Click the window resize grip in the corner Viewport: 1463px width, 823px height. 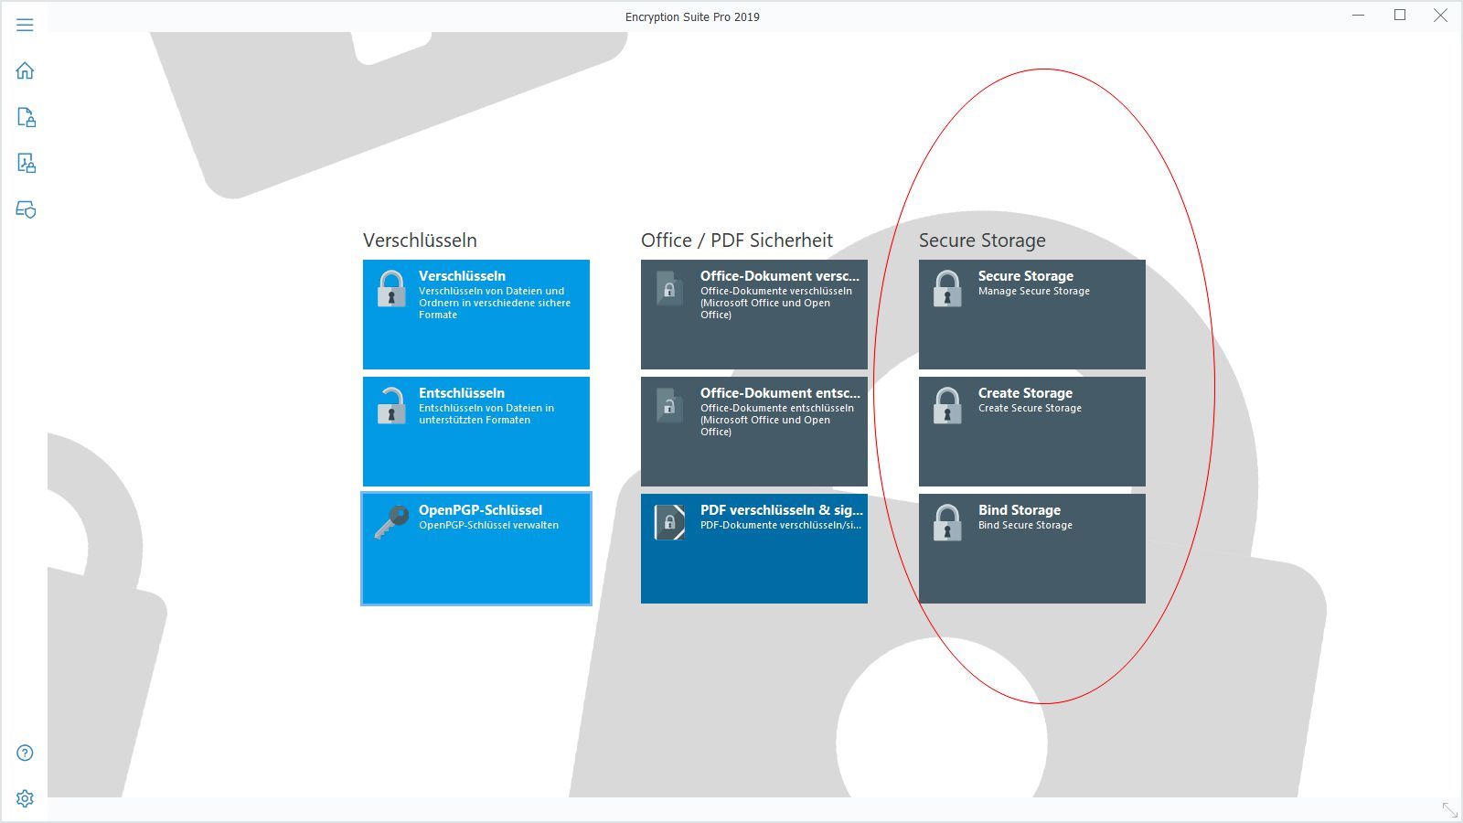coord(1450,810)
